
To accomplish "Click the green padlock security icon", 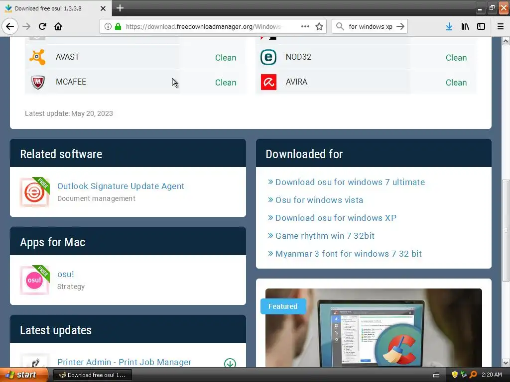I will point(118,26).
